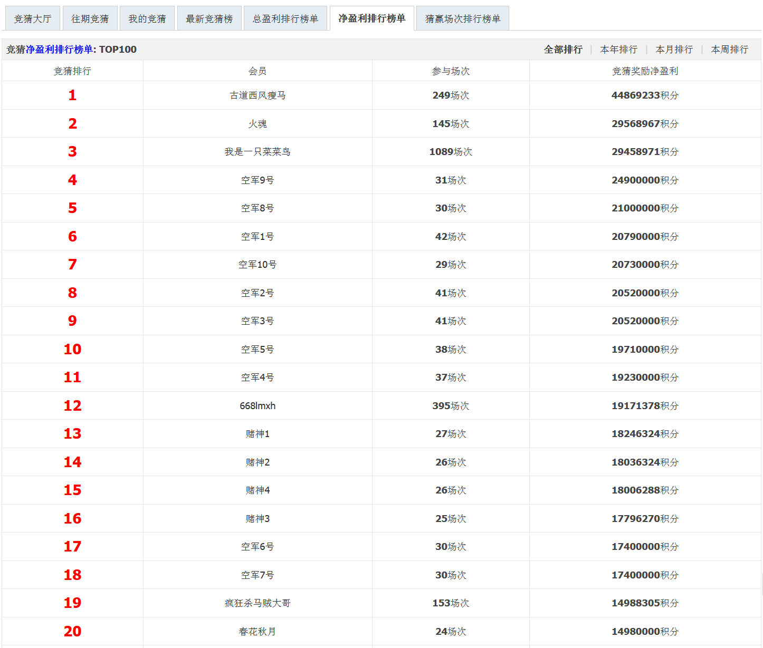Switch to 总盈利排行榜单 tab
This screenshot has height=648, width=763.
(285, 19)
